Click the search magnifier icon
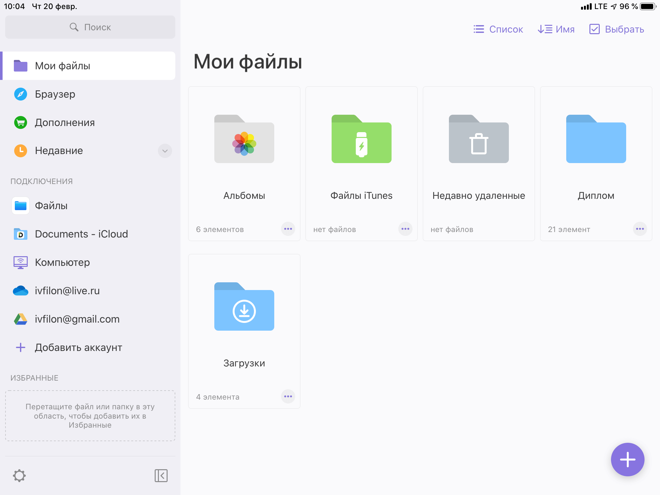The width and height of the screenshot is (660, 495). point(74,27)
